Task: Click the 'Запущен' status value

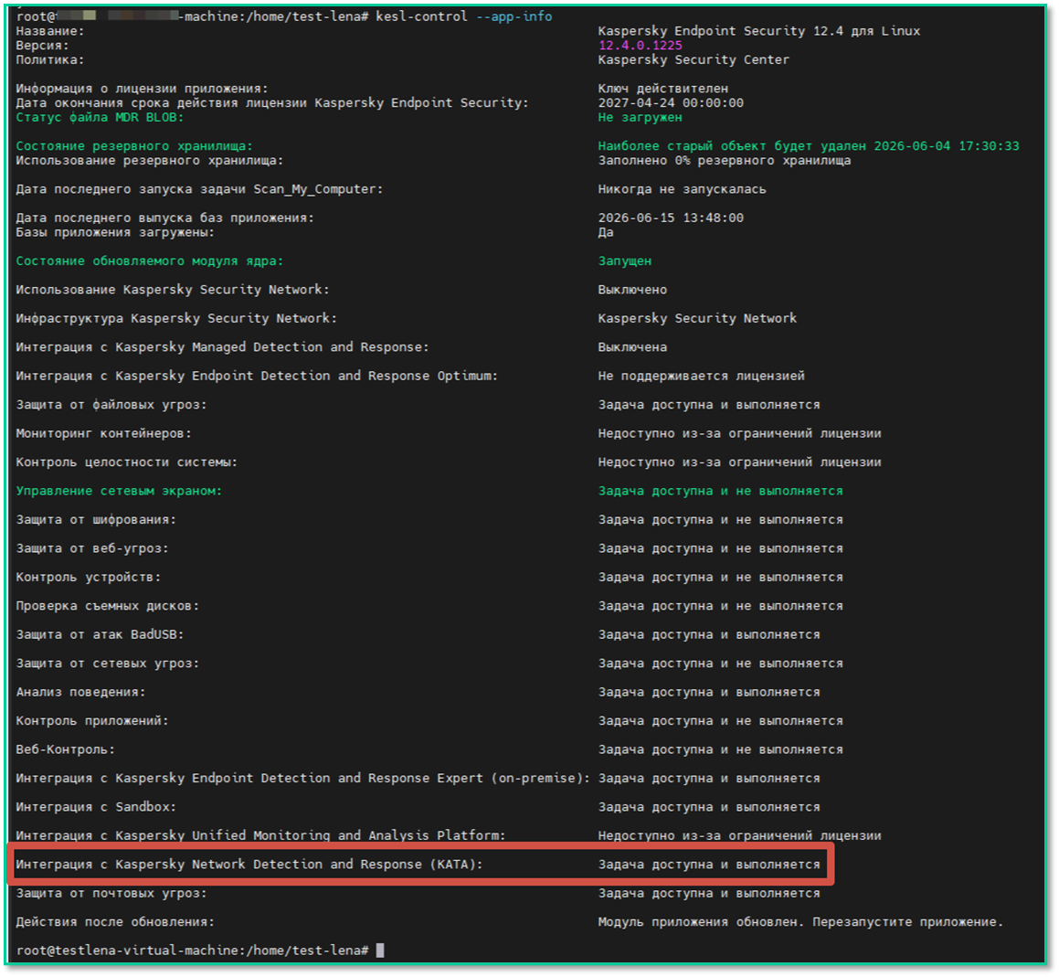Action: (x=624, y=260)
